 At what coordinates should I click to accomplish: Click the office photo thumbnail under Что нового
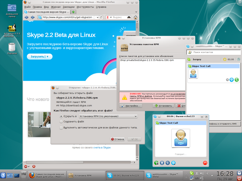39,124
